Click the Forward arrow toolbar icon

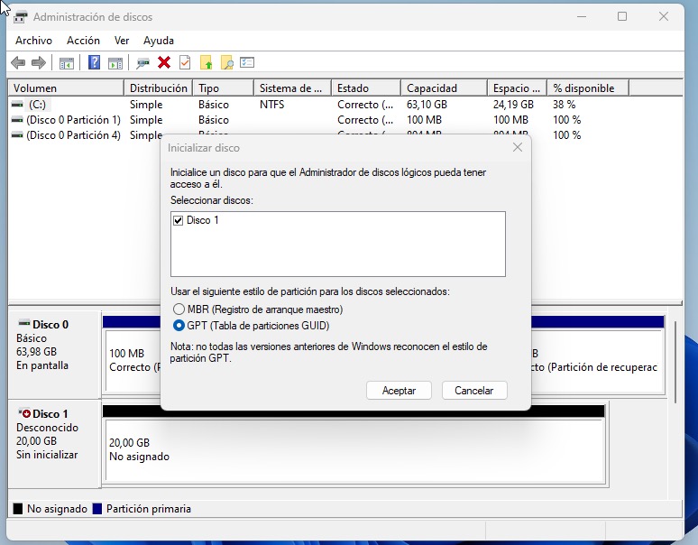pyautogui.click(x=39, y=63)
